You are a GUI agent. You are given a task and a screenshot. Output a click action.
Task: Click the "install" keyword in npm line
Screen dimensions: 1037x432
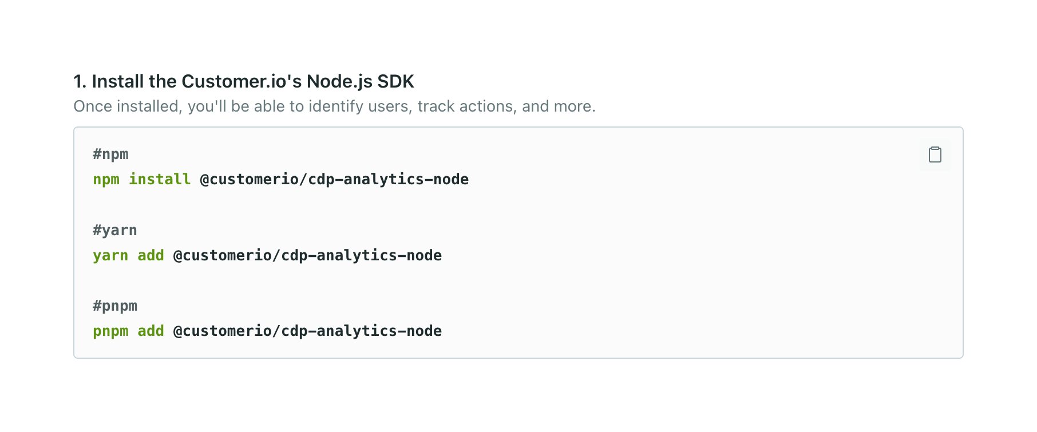click(x=159, y=180)
